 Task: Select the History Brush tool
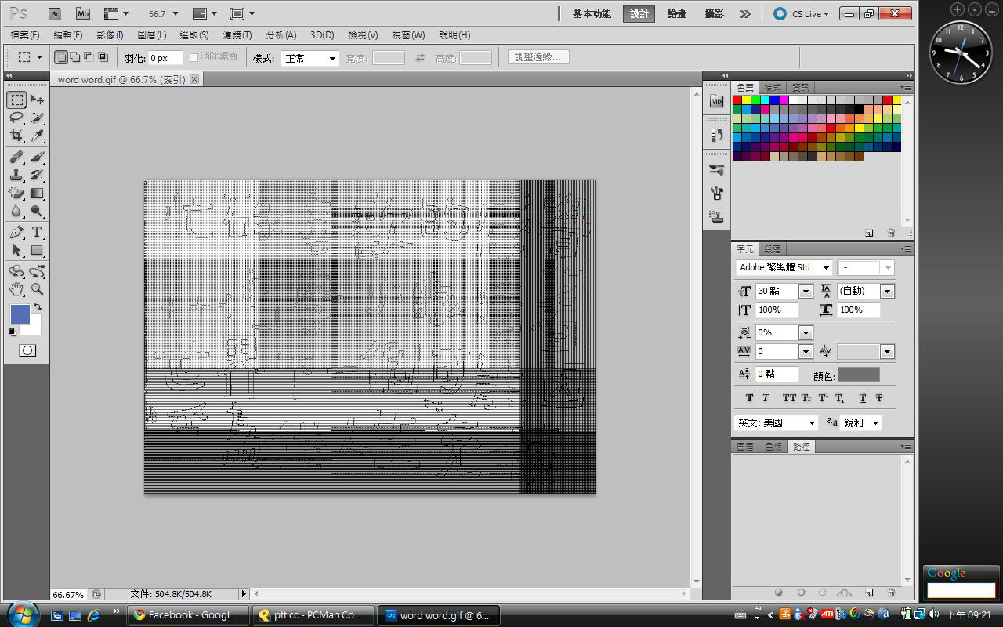pyautogui.click(x=37, y=176)
